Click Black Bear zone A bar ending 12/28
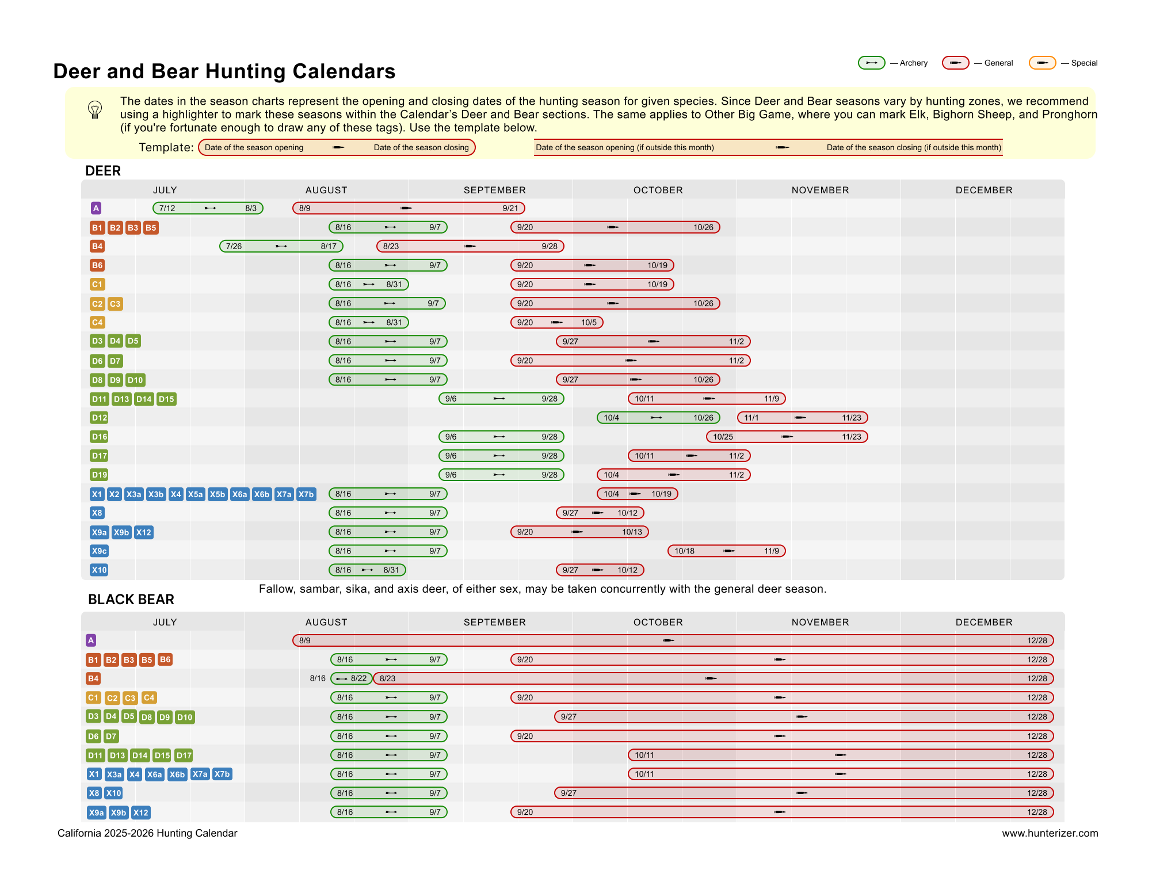The image size is (1156, 893). [673, 640]
